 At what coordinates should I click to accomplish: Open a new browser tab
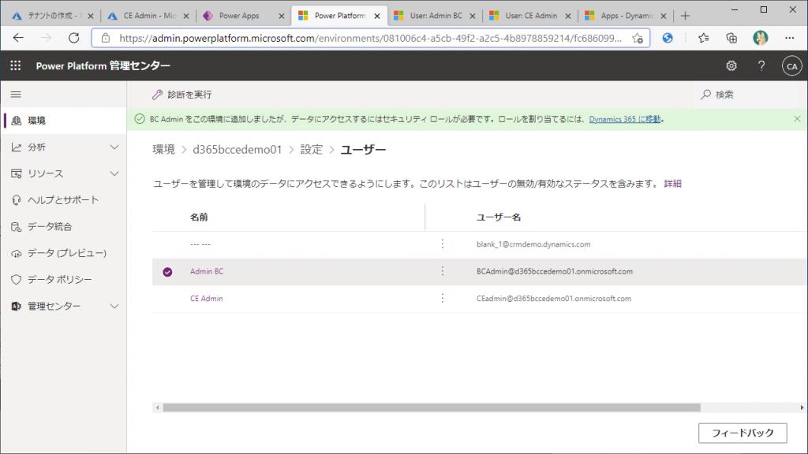685,16
